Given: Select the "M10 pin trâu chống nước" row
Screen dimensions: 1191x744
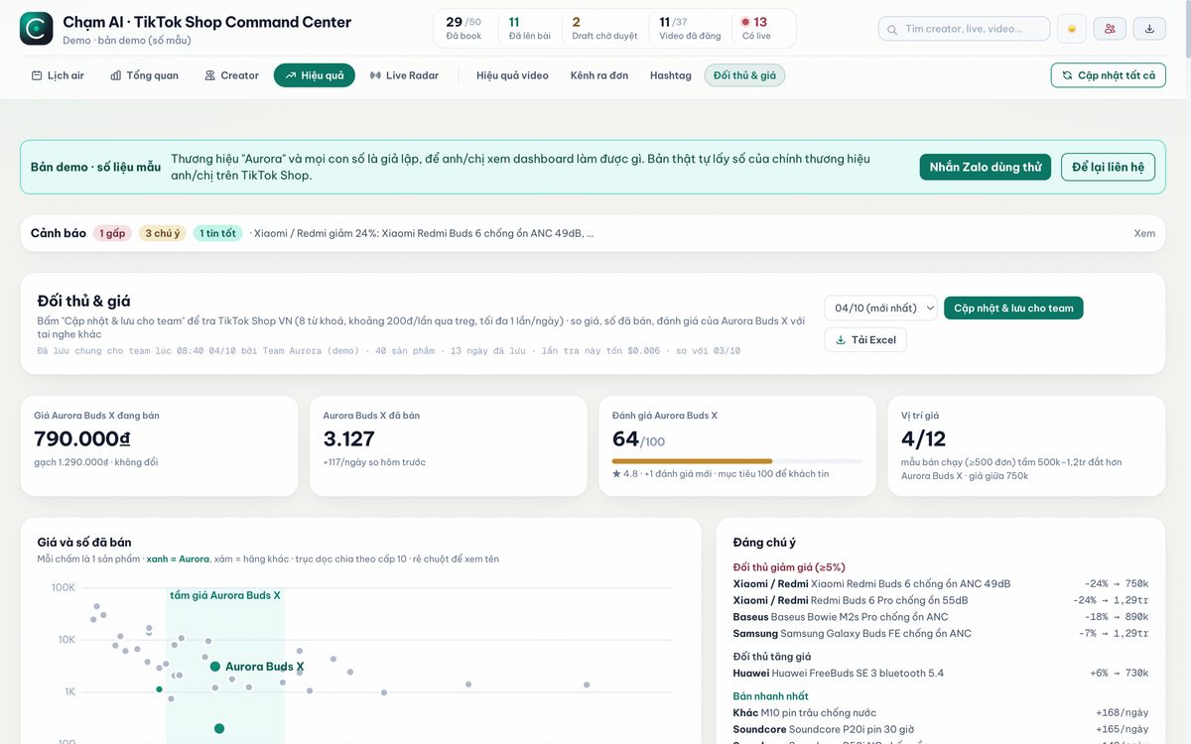Looking at the screenshot, I should point(941,712).
